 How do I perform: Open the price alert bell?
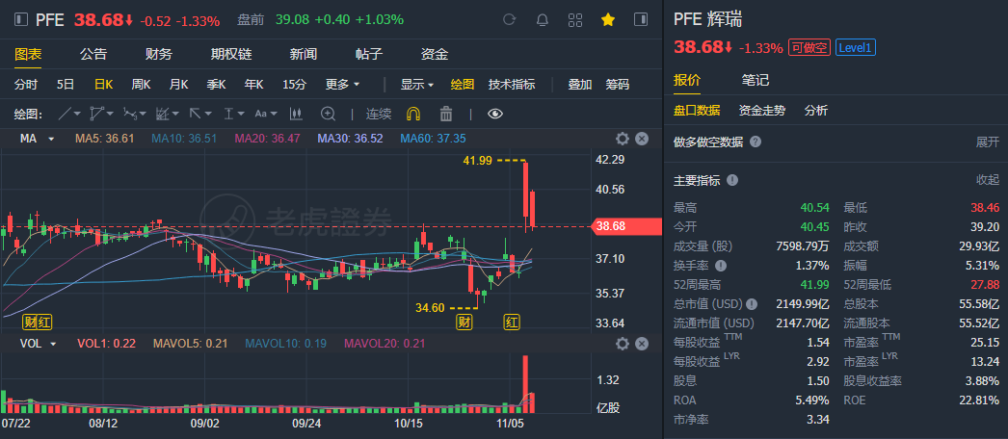tap(542, 19)
